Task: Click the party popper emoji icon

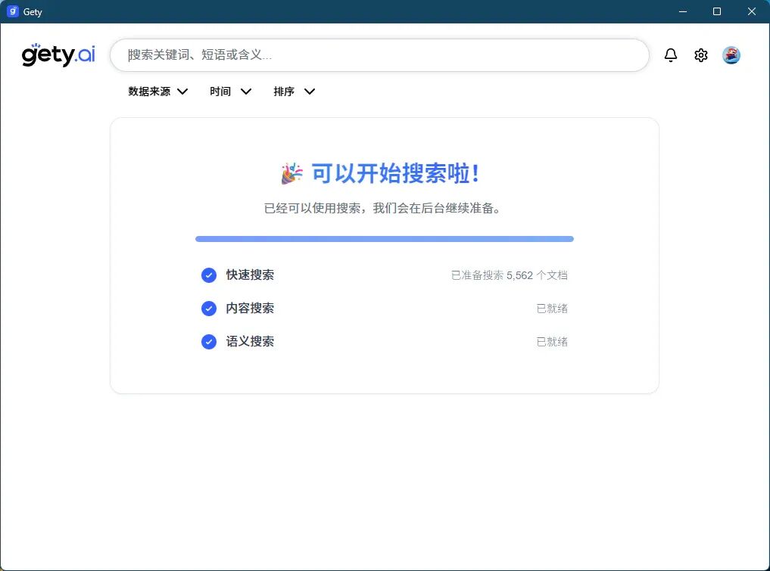Action: (x=291, y=174)
